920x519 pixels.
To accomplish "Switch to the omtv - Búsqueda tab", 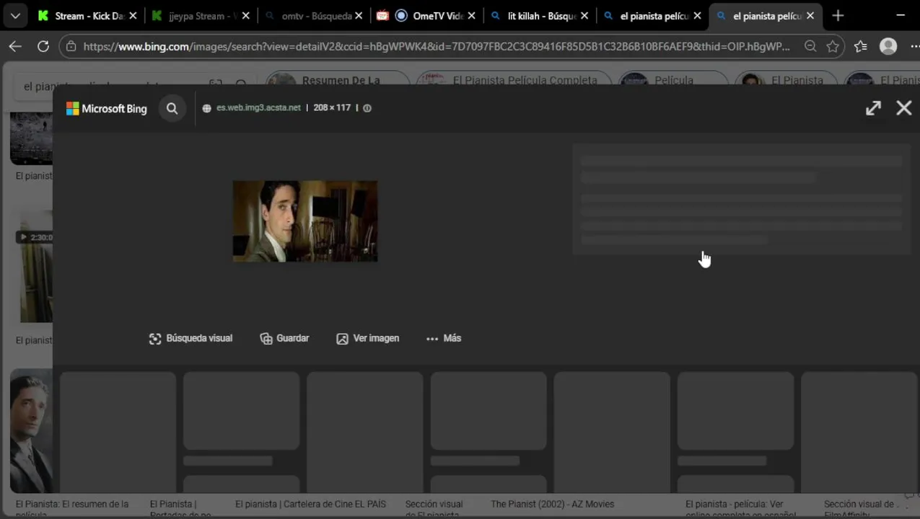I will tap(314, 16).
